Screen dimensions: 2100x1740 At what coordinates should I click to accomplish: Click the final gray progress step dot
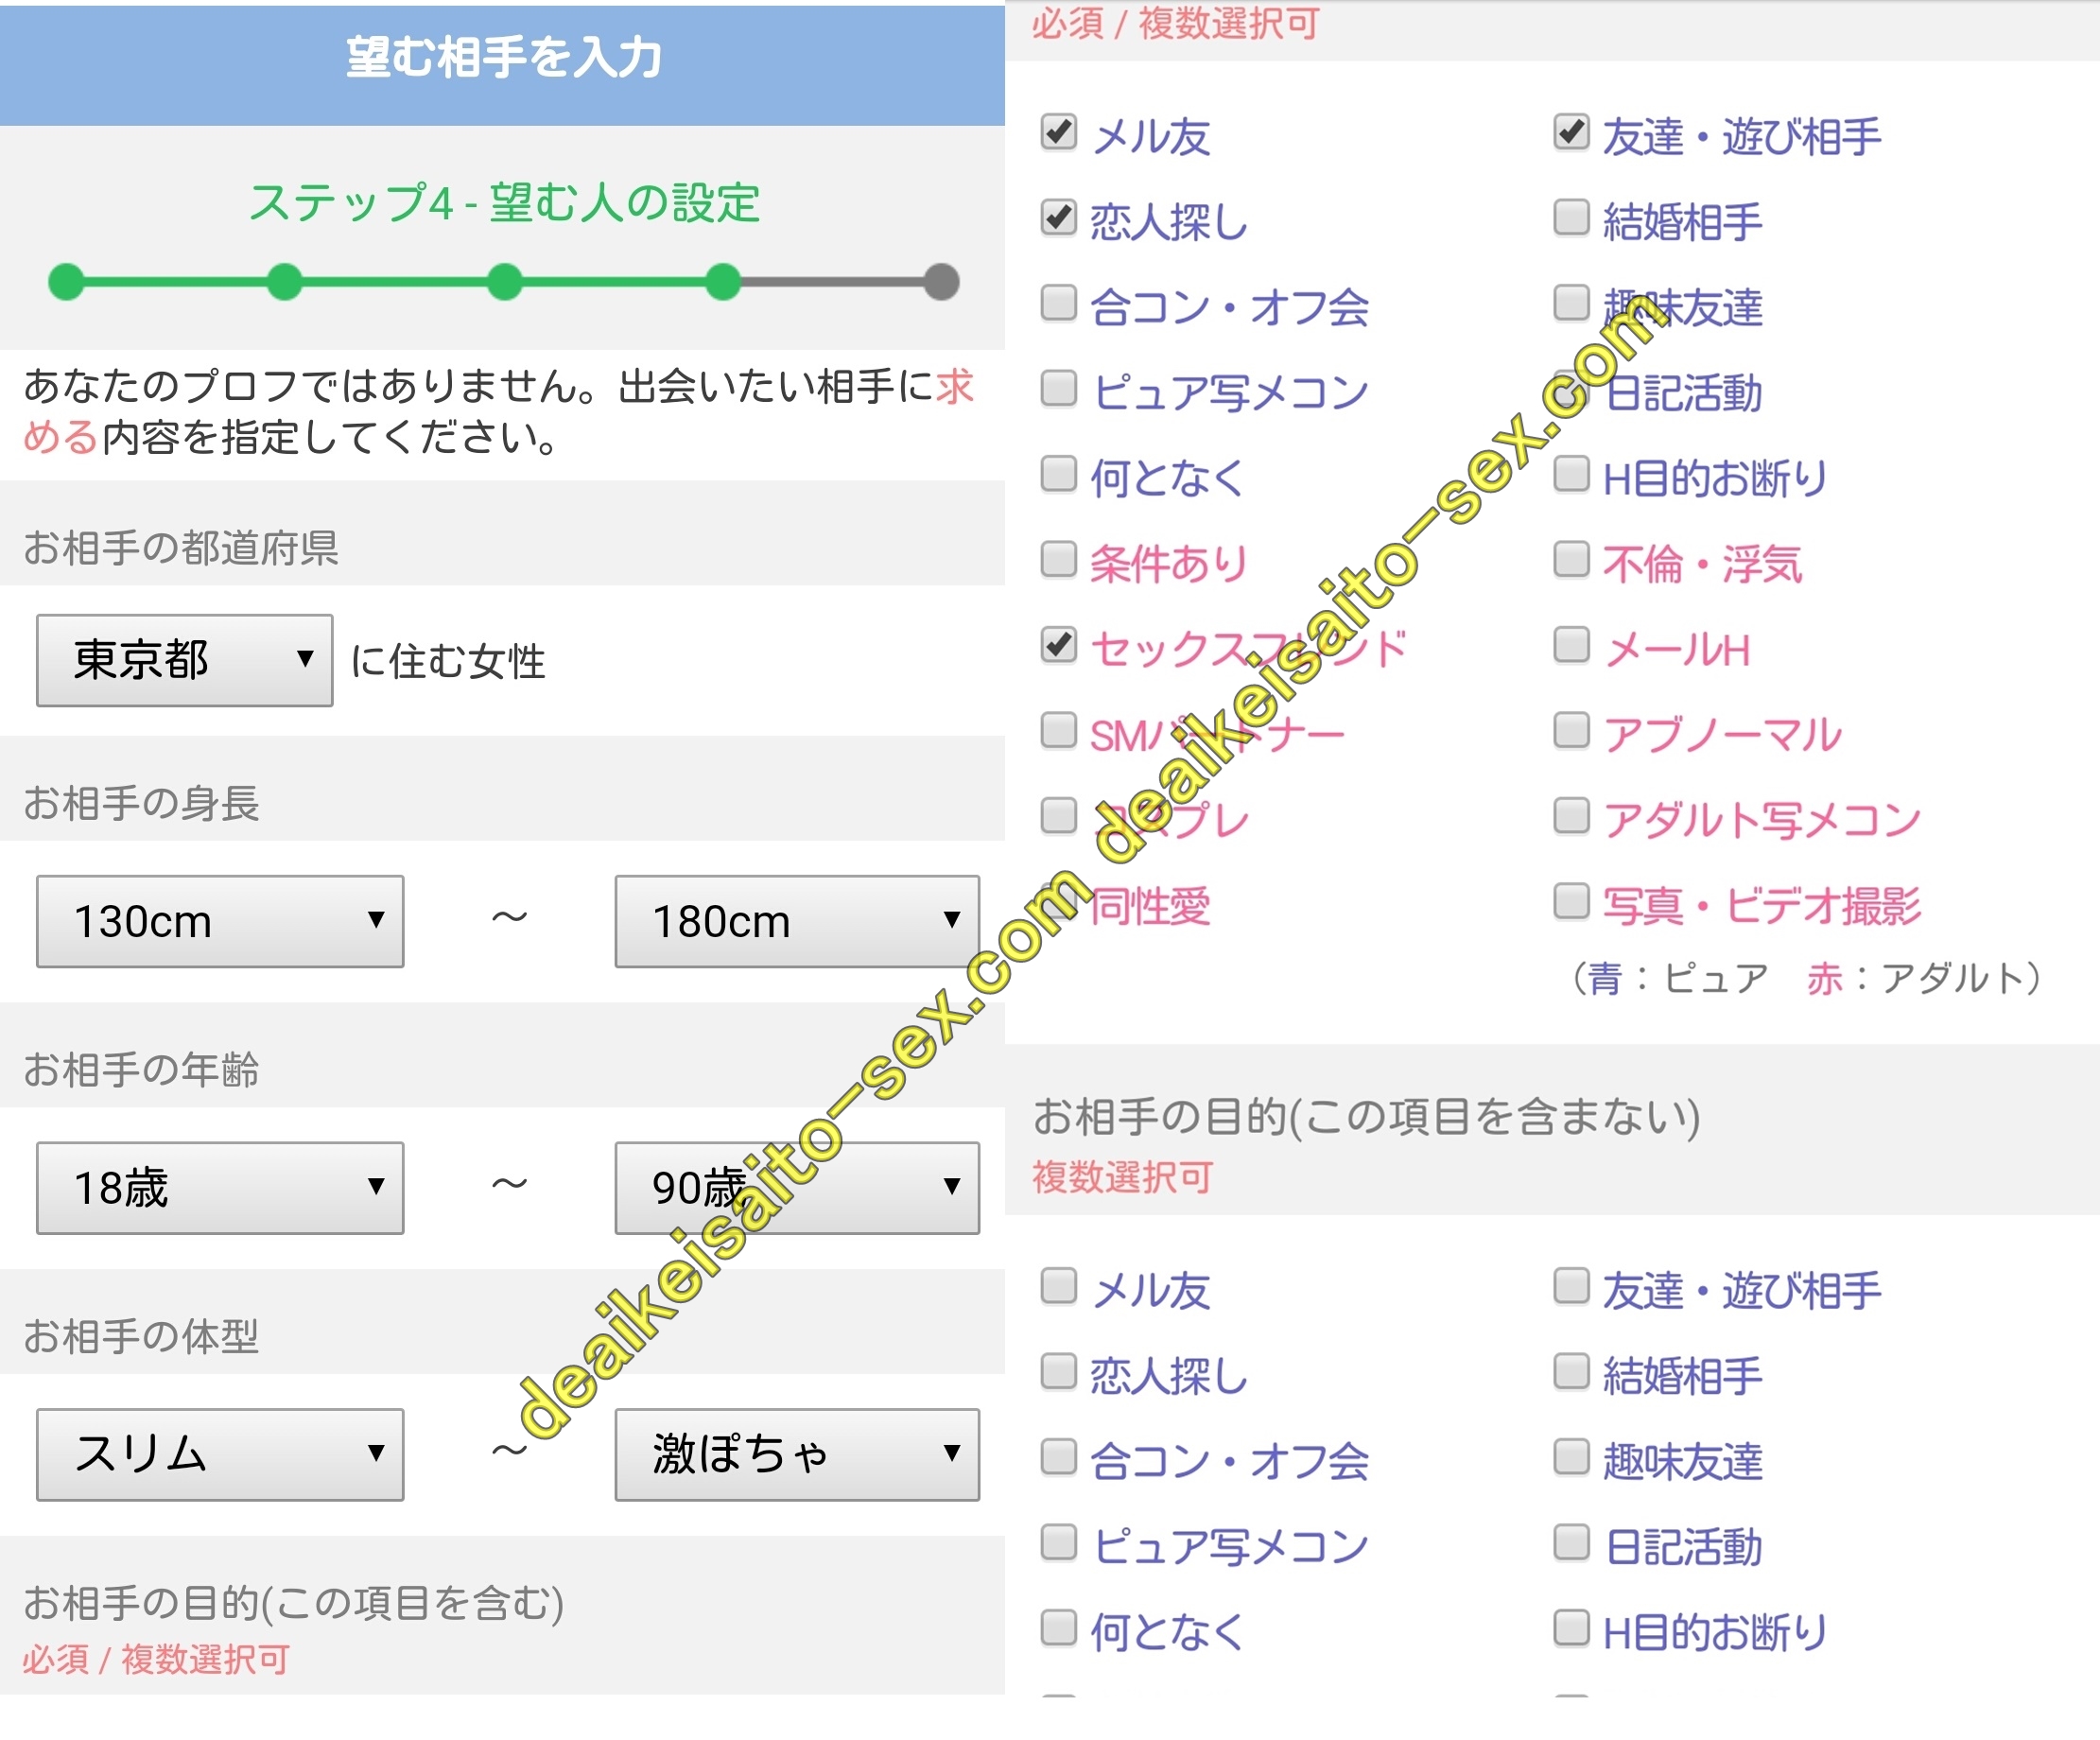[941, 282]
